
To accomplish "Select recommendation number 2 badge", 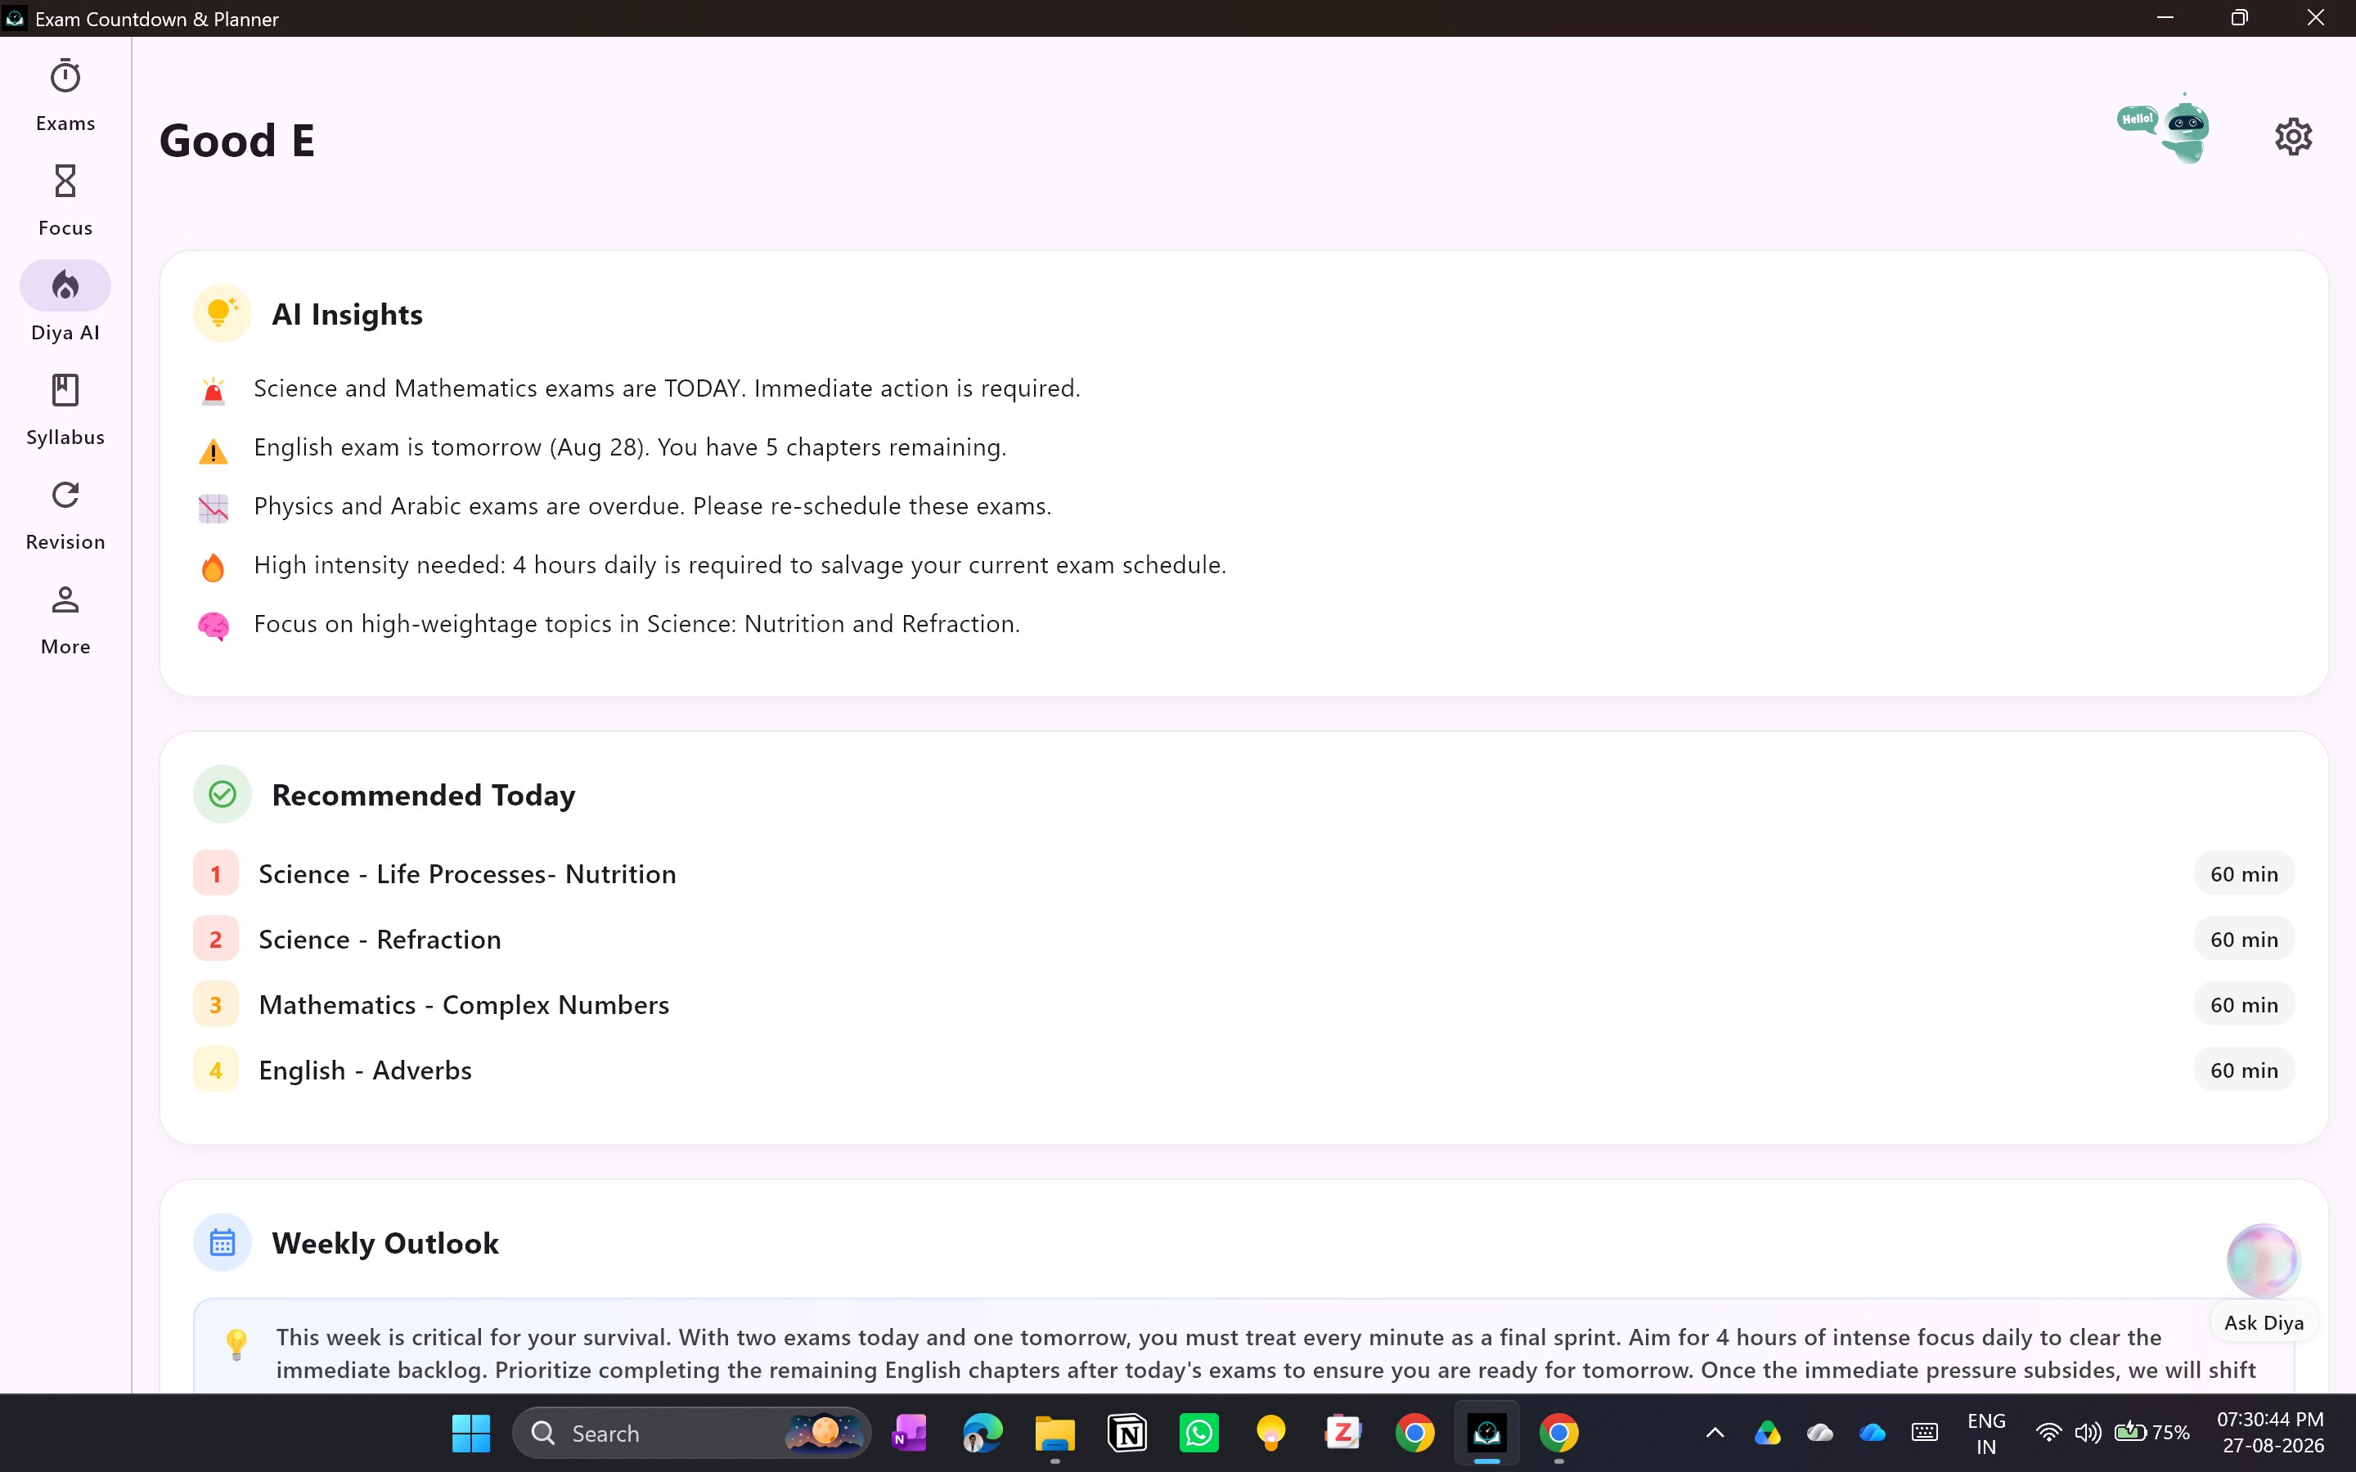I will [216, 939].
